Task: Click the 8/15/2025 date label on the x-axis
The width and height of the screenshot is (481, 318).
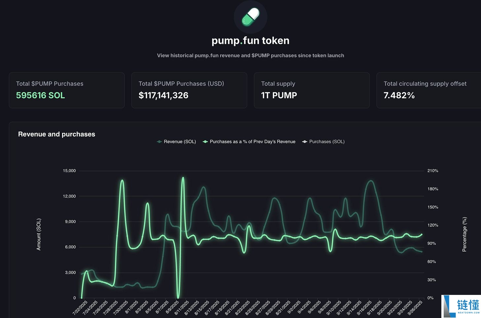Action: [202, 307]
